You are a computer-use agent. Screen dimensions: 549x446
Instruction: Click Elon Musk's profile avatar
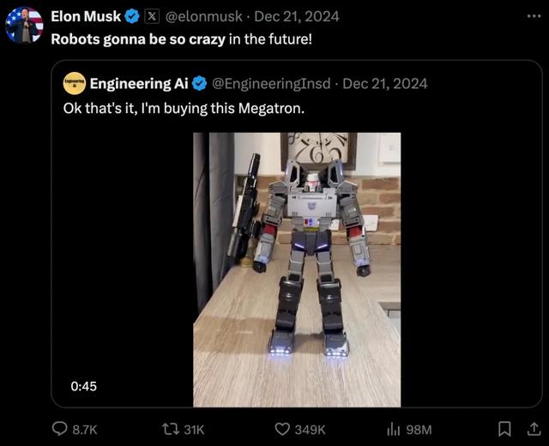(x=23, y=25)
